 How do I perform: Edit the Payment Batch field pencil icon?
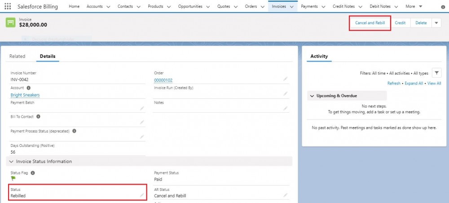[142, 108]
